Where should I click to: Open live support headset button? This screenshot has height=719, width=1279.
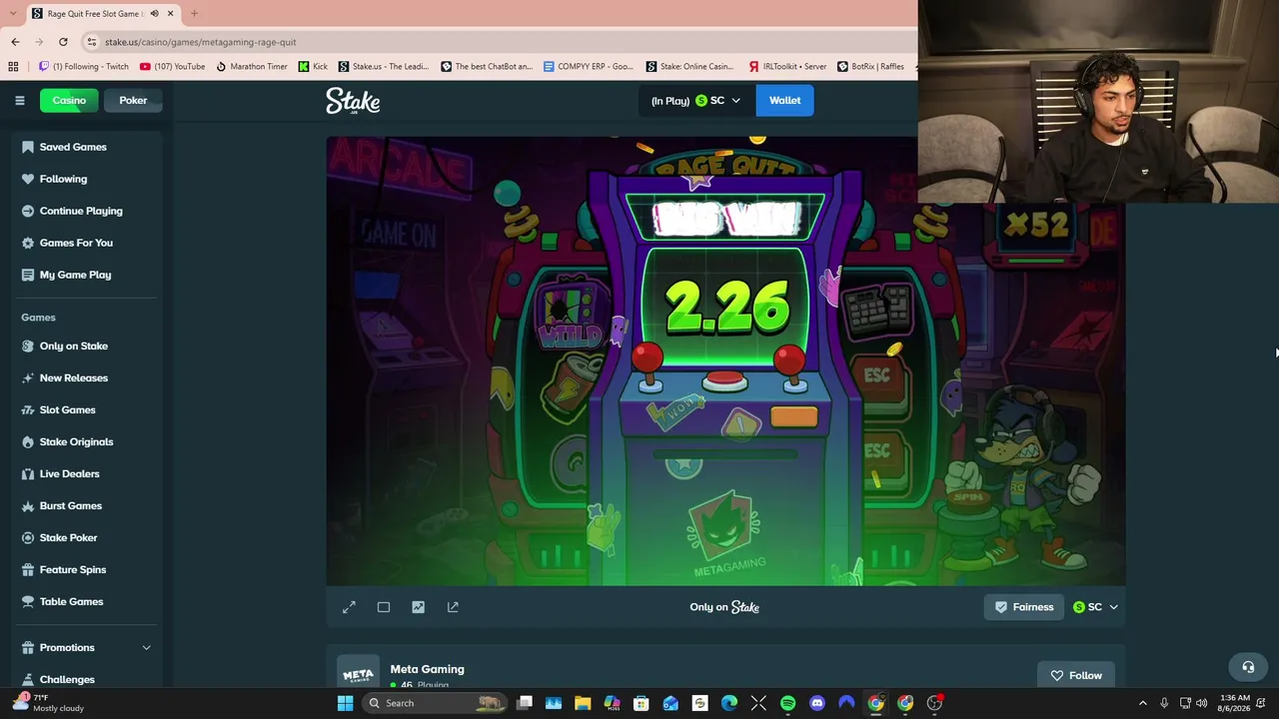click(x=1248, y=667)
